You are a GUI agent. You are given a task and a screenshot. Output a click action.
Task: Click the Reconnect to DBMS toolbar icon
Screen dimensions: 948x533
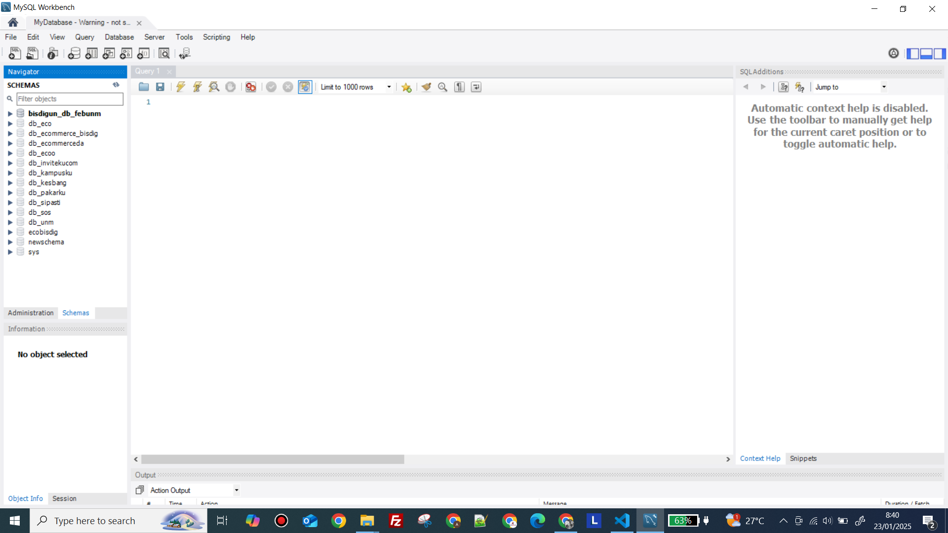tap(185, 53)
